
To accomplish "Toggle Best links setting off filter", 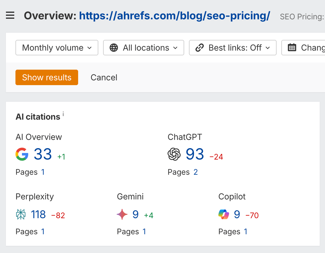I will (233, 48).
